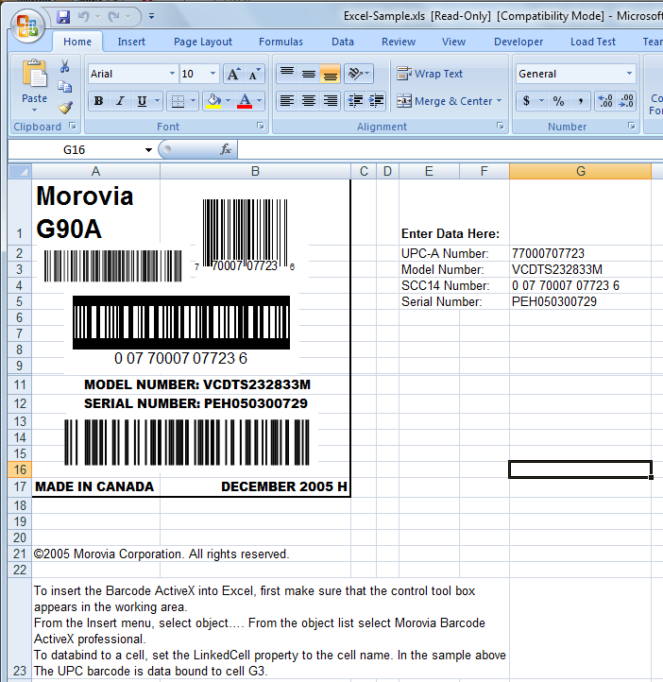
Task: Click the black-framed SCC14 barcode object
Action: [x=181, y=322]
